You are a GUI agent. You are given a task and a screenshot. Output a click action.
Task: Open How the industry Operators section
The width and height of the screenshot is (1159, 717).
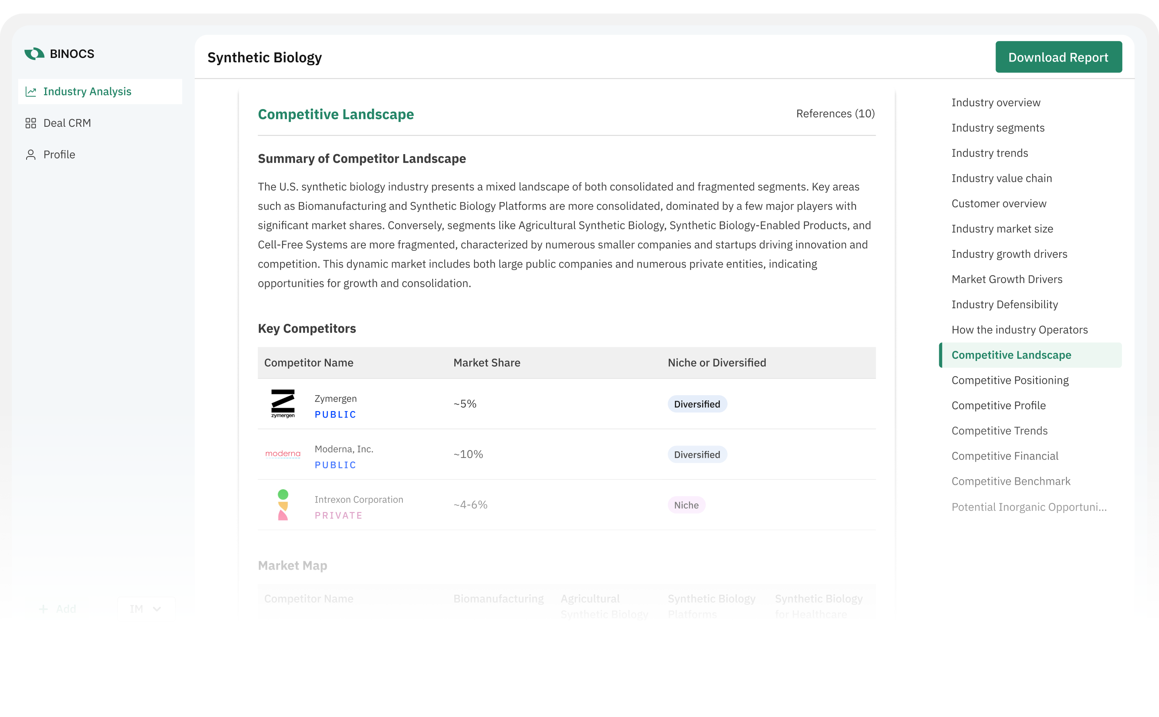tap(1020, 330)
